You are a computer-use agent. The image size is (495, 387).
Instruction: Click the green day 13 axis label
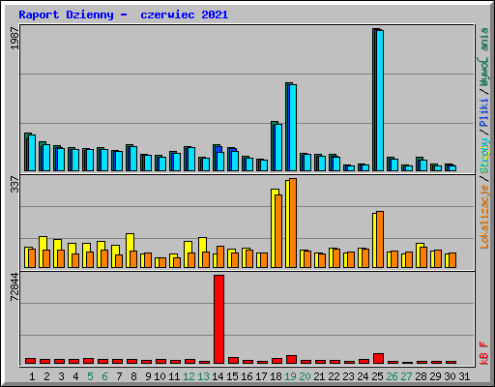pos(203,376)
